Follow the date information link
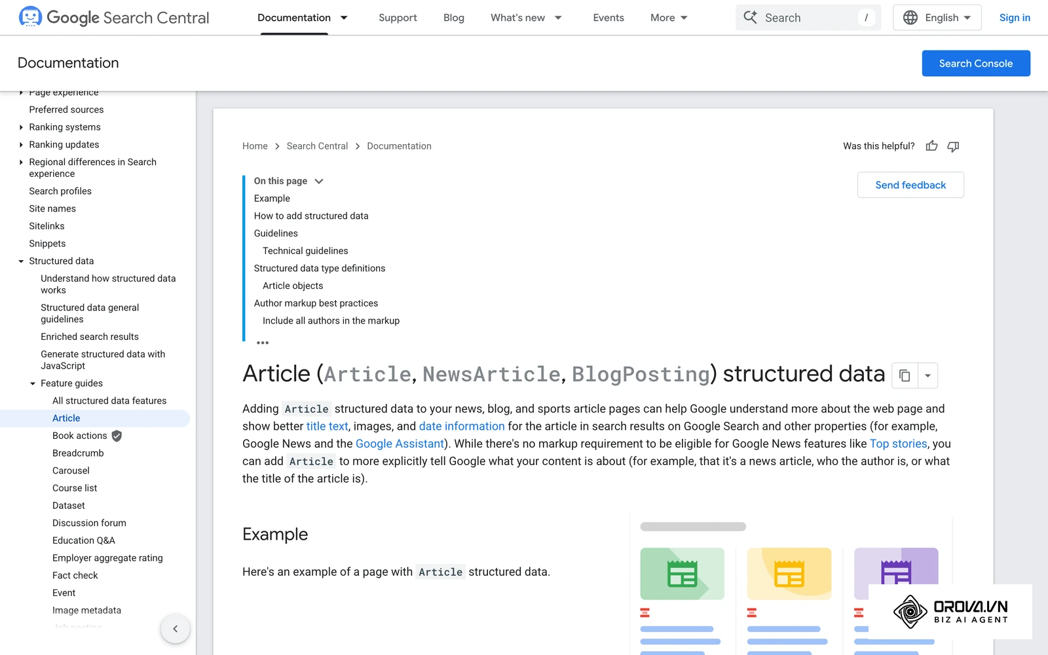1048x655 pixels. (462, 426)
